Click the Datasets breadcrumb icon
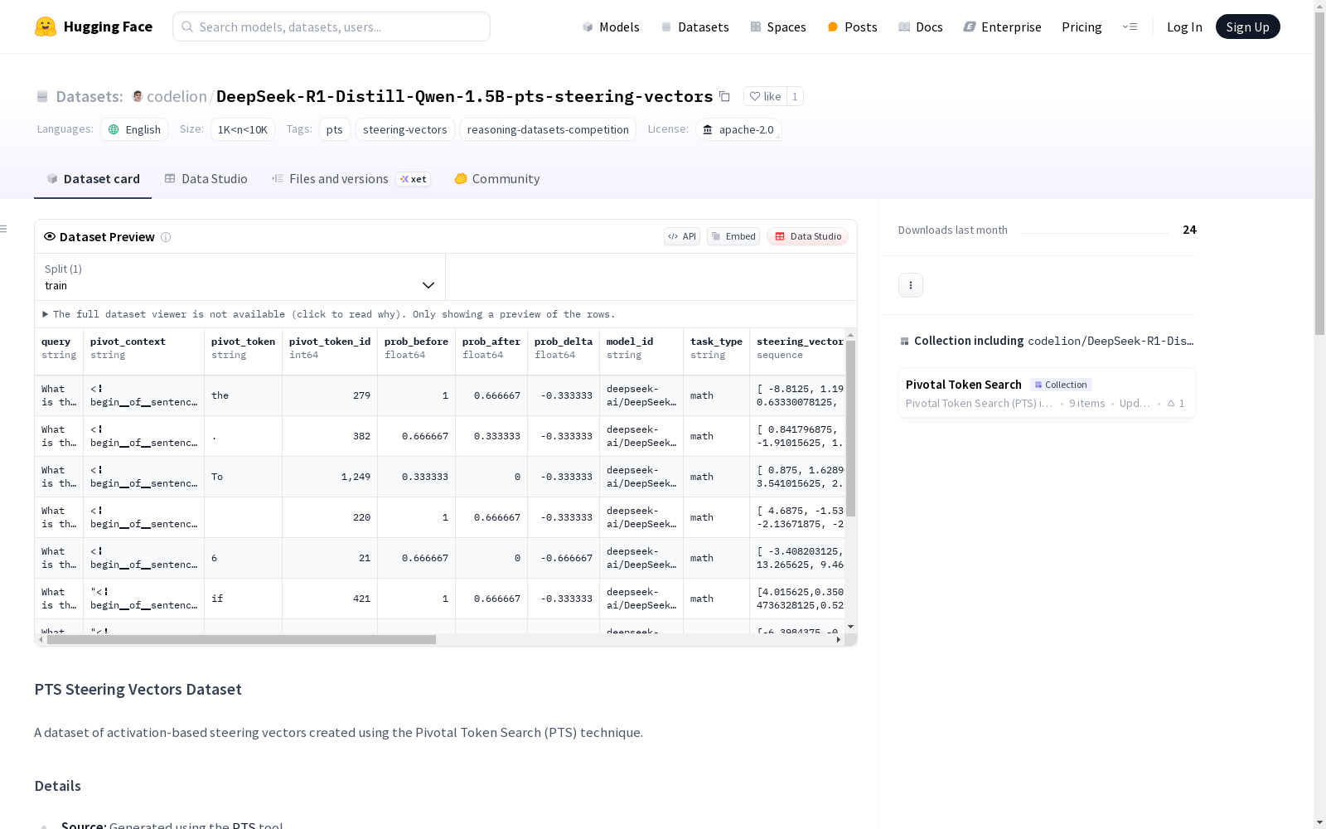Image resolution: width=1326 pixels, height=829 pixels. pos(42,96)
